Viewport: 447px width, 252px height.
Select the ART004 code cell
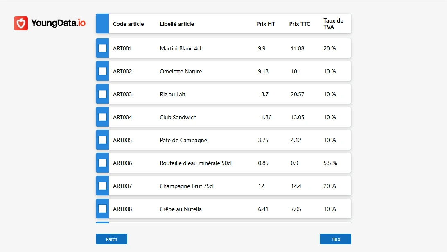click(122, 117)
